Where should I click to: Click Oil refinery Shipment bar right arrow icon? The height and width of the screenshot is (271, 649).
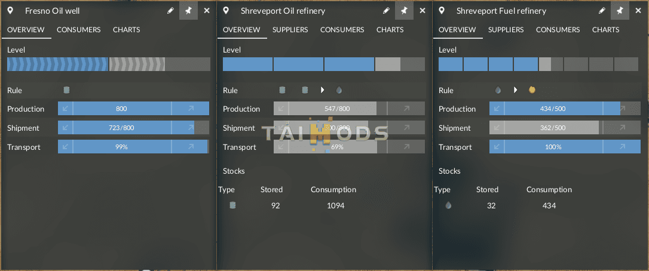click(x=406, y=128)
